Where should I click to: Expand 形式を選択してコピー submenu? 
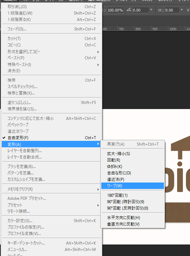(51, 52)
